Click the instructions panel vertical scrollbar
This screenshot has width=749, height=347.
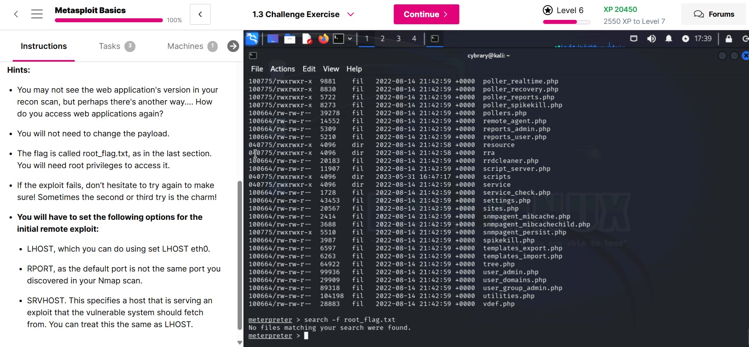click(240, 254)
